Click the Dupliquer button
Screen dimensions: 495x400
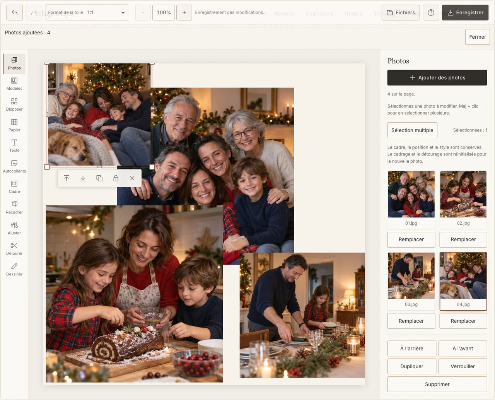412,366
